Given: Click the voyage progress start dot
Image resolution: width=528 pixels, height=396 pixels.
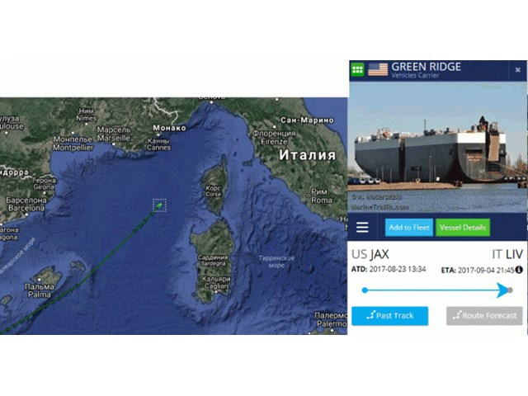Looking at the screenshot, I should (x=365, y=290).
